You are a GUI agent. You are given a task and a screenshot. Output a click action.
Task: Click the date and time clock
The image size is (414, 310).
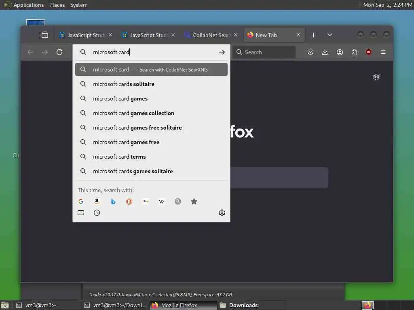387,5
